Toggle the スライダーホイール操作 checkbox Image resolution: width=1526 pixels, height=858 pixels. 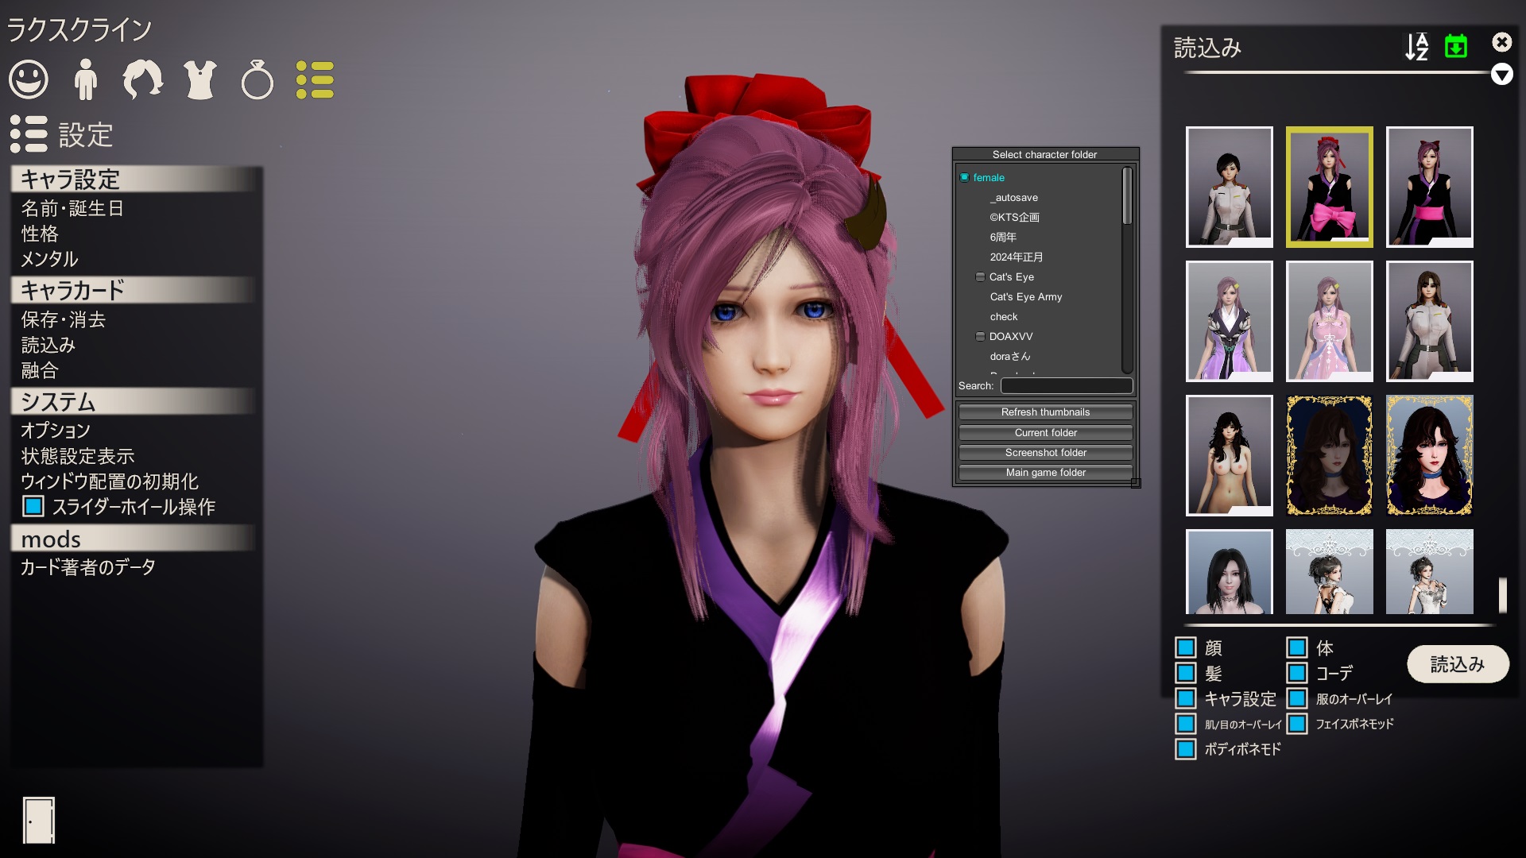(x=33, y=506)
